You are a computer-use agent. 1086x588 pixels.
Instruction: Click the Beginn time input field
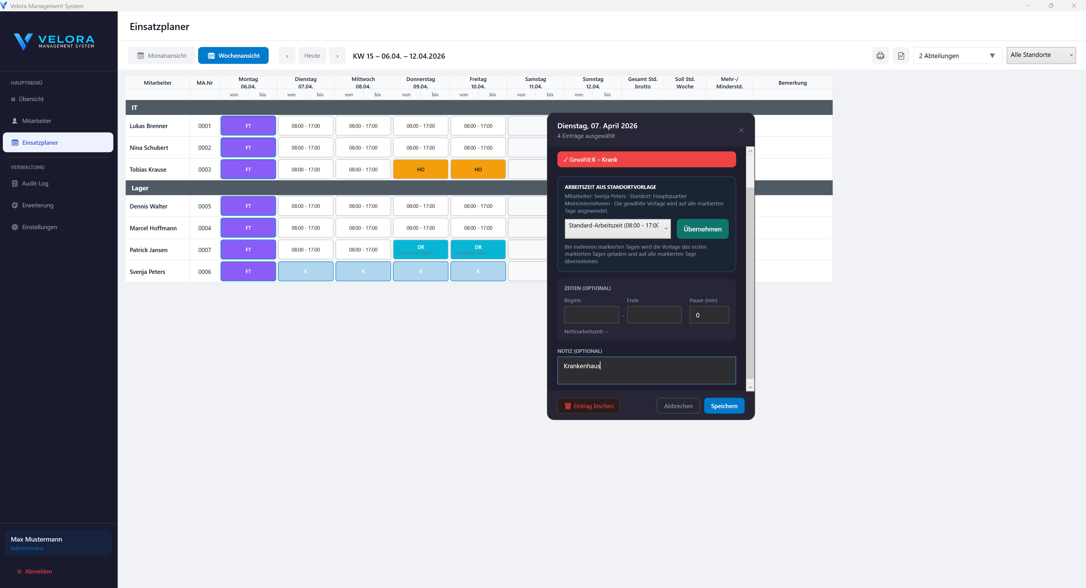pos(591,315)
